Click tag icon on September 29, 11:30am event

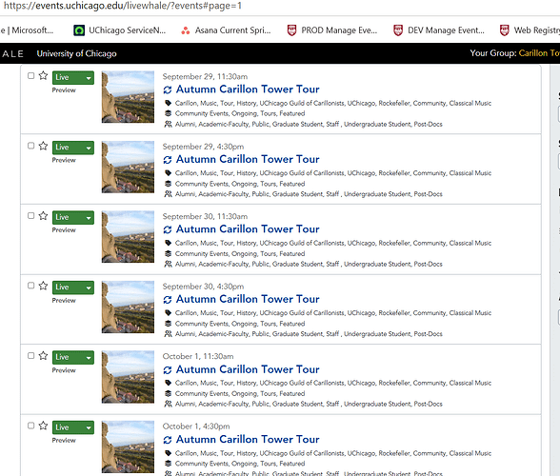click(x=168, y=103)
